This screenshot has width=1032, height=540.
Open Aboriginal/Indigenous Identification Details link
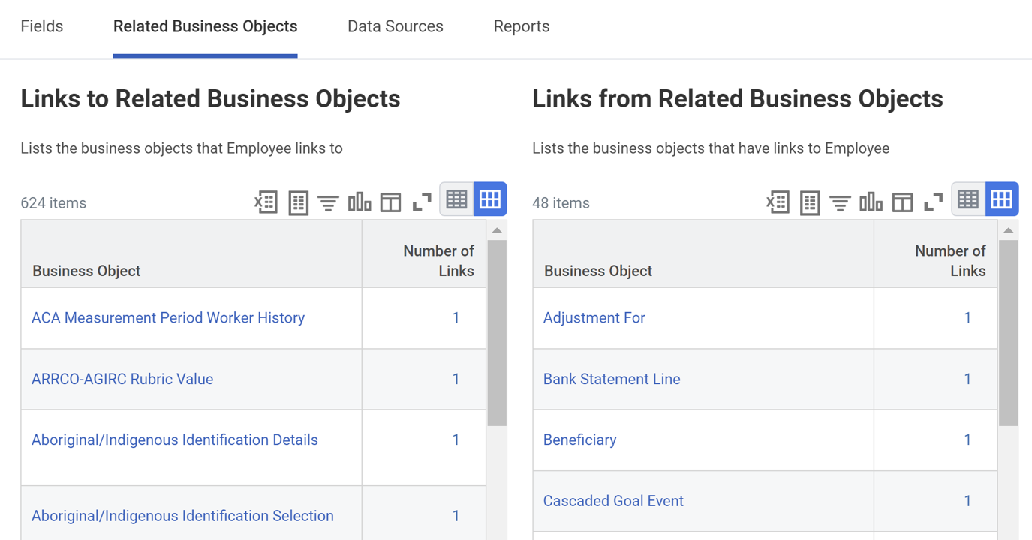175,439
